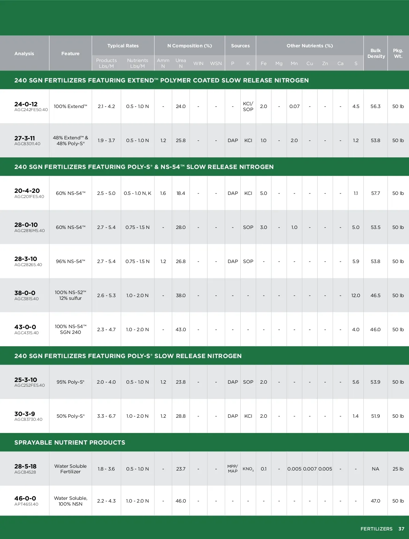409x539 pixels.
Task: Select the Water Soluble Fertilizer feature cell
Action: (x=71, y=469)
